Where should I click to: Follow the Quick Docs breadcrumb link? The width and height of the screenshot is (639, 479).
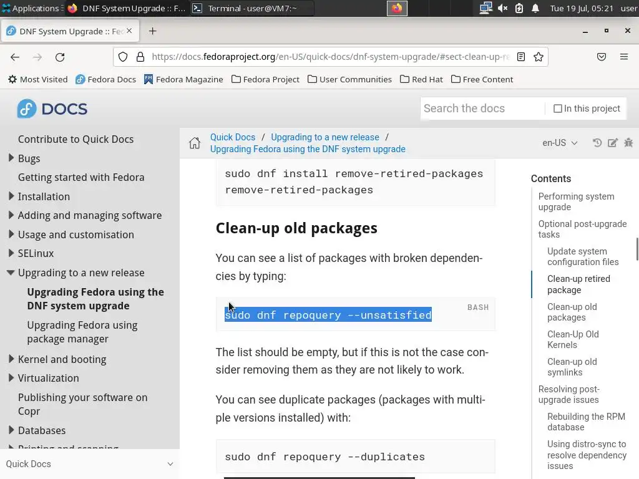tap(233, 137)
